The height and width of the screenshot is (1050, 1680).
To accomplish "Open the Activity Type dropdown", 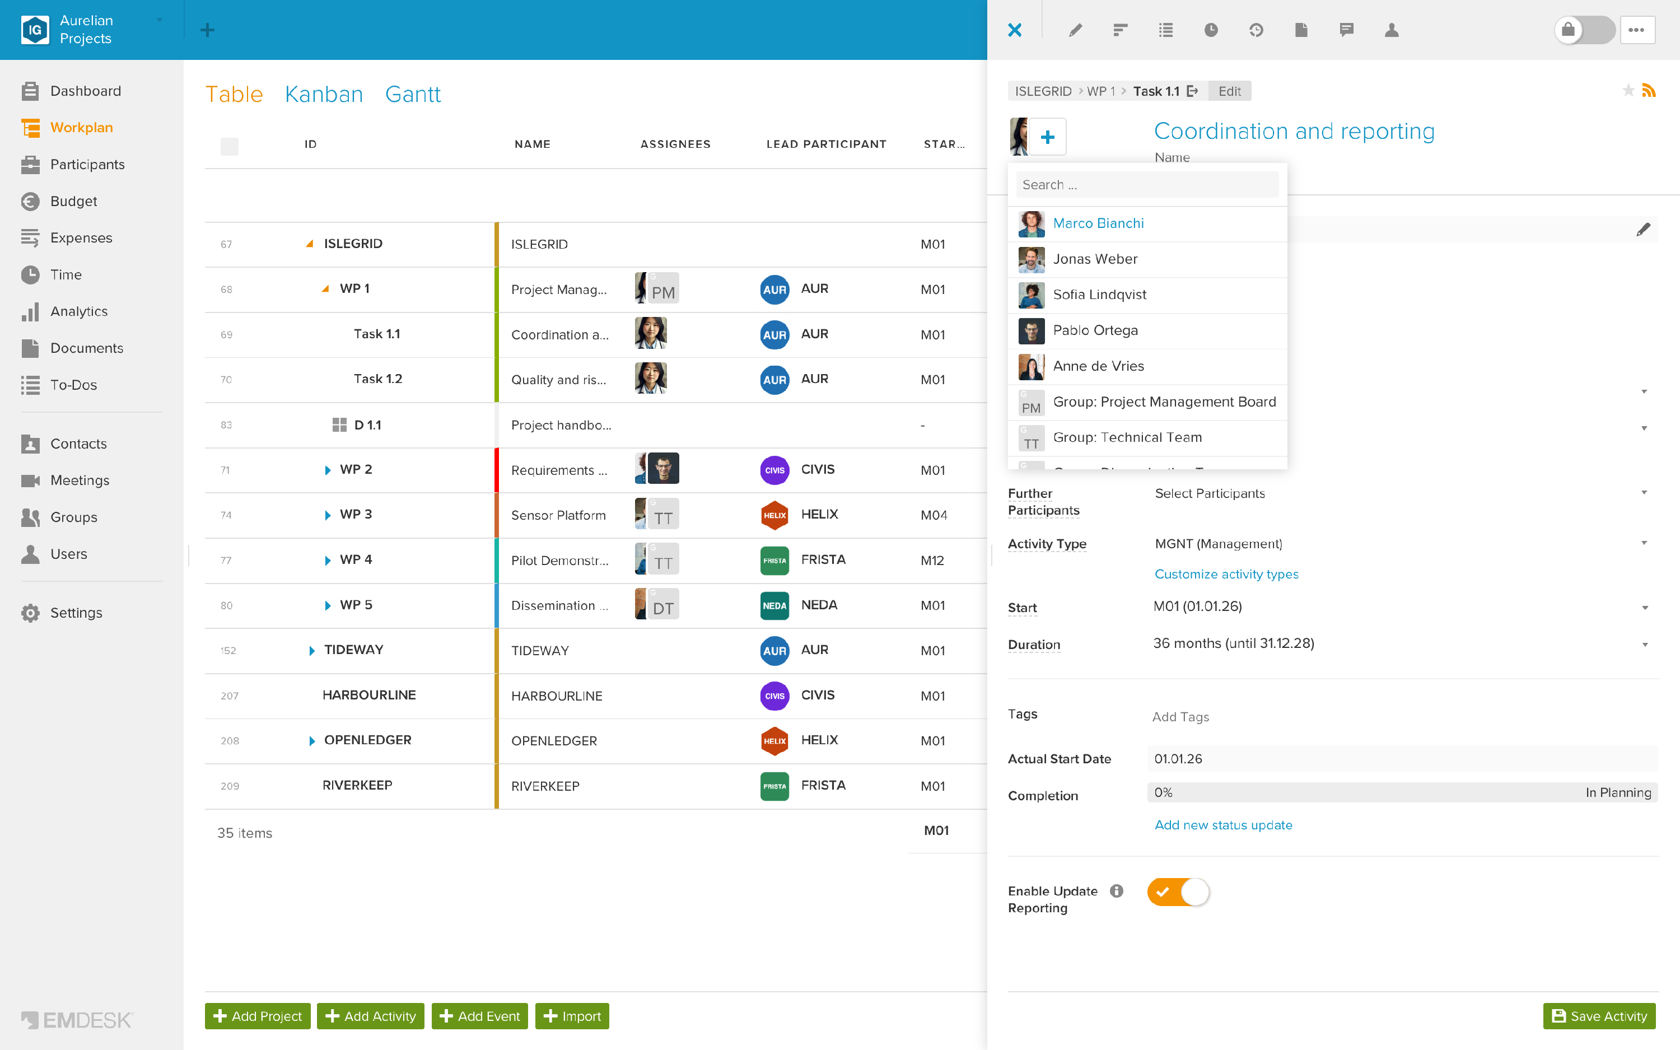I will (1401, 544).
